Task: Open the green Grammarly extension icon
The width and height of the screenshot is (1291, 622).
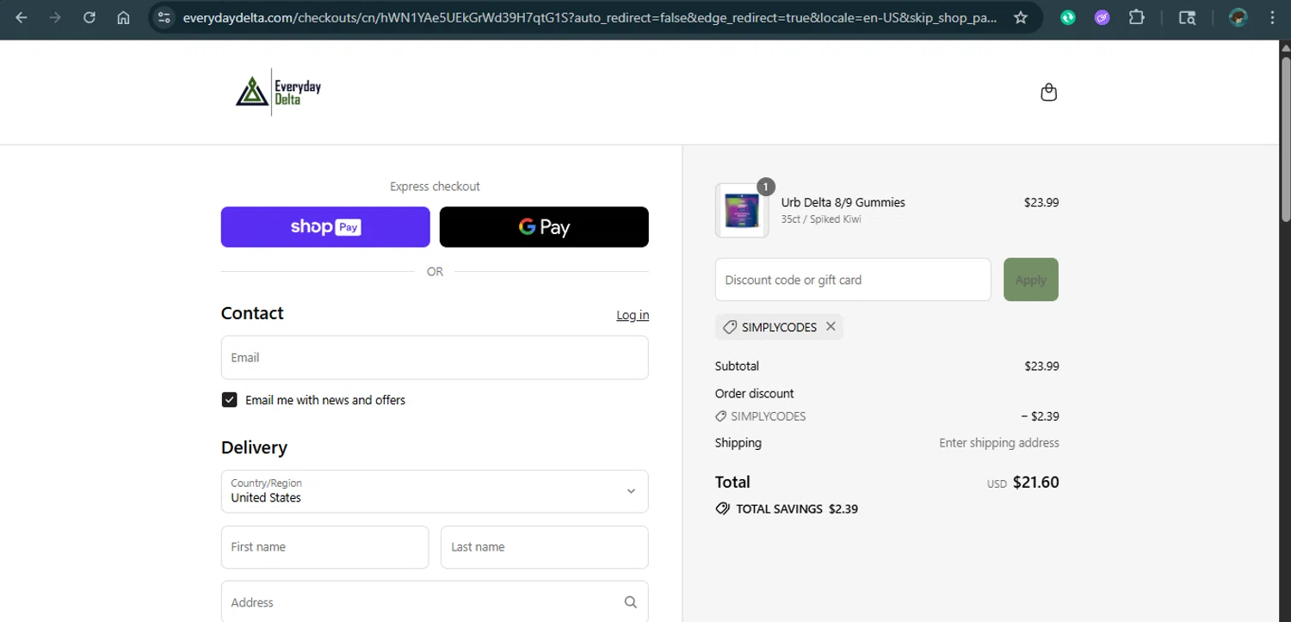Action: coord(1068,17)
